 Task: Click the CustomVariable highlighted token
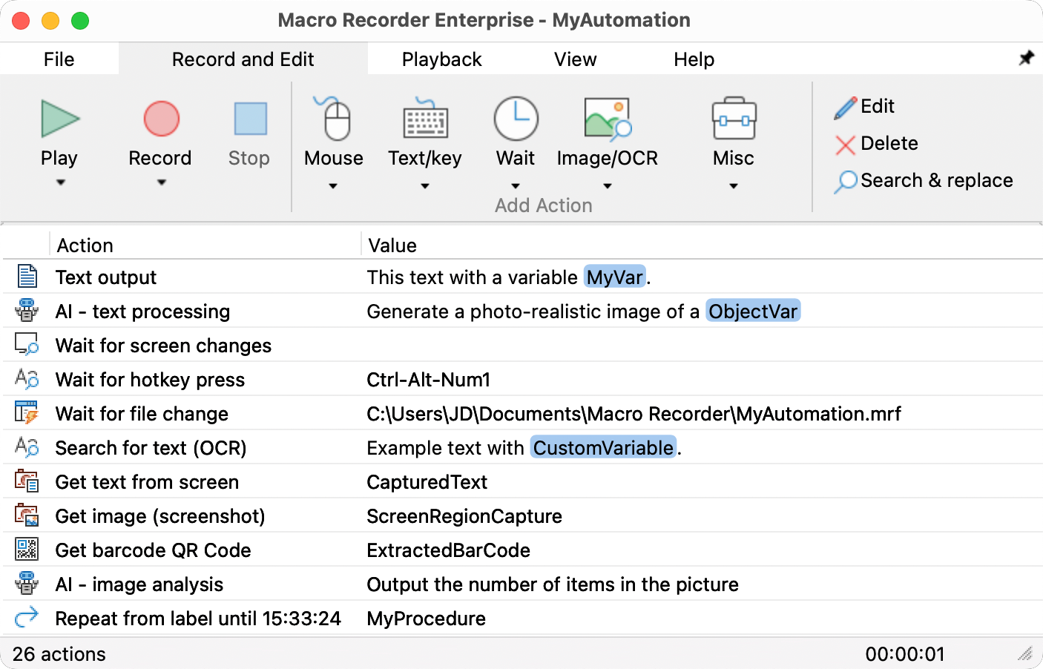point(602,448)
